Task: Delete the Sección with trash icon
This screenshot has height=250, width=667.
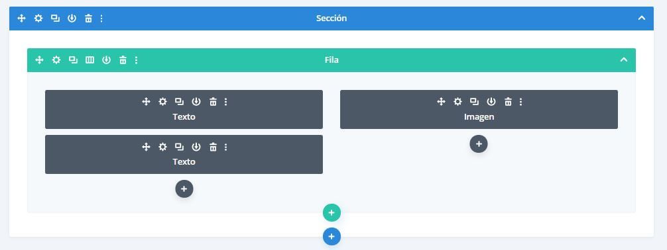Action: (88, 19)
